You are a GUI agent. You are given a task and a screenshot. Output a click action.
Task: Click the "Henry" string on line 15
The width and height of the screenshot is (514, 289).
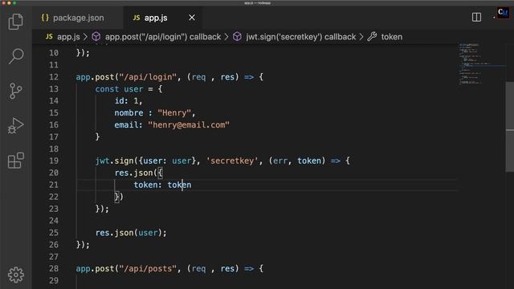pos(174,113)
